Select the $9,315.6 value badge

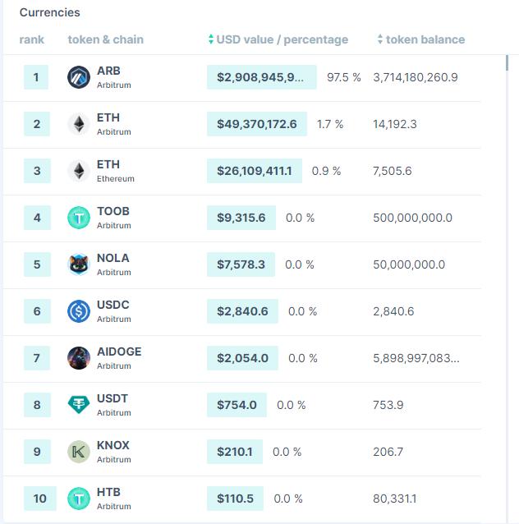point(241,218)
